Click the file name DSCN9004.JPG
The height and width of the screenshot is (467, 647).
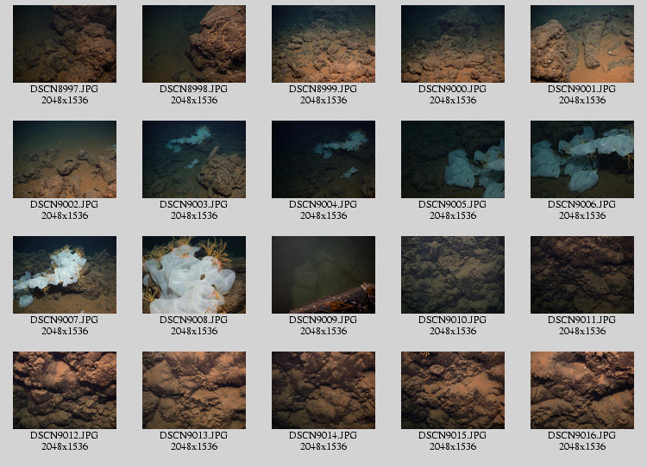coord(323,204)
